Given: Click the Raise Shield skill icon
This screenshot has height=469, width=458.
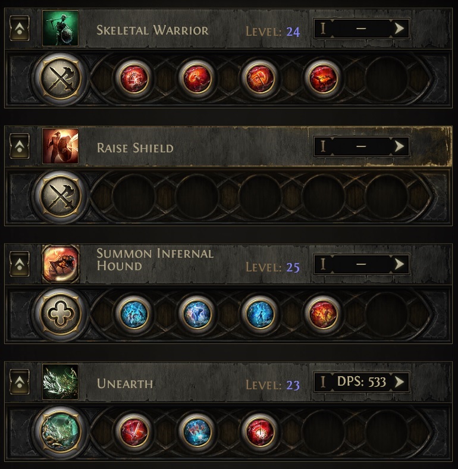Looking at the screenshot, I should coord(61,146).
